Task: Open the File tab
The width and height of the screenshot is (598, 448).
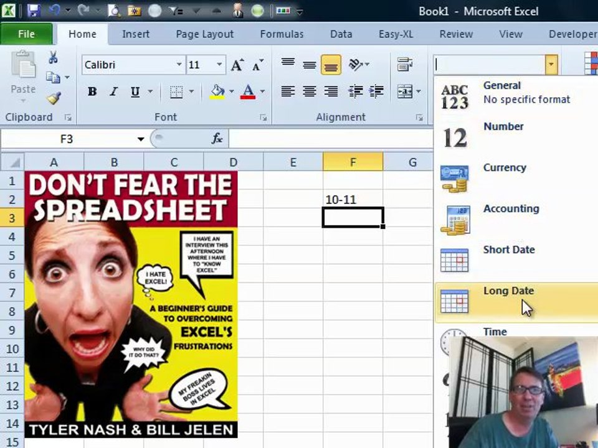Action: 26,34
